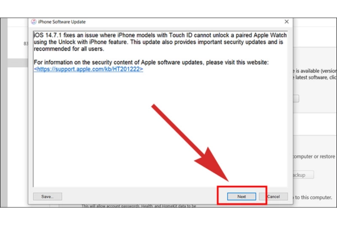Click the 'to this computer.' background text
This screenshot has height=225, width=337.
pyautogui.click(x=313, y=197)
